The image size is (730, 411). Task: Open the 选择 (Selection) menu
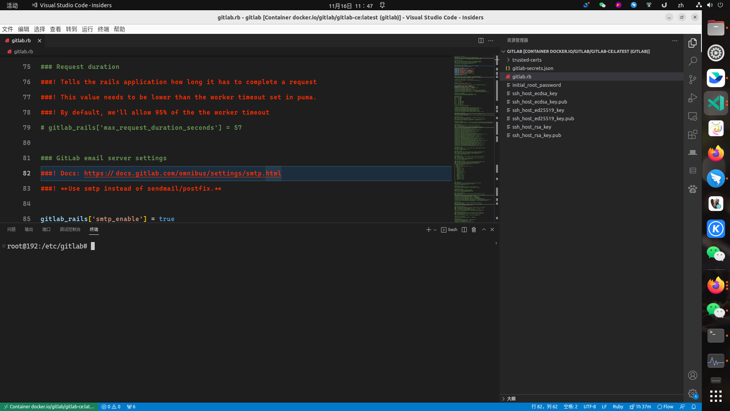[x=40, y=29]
